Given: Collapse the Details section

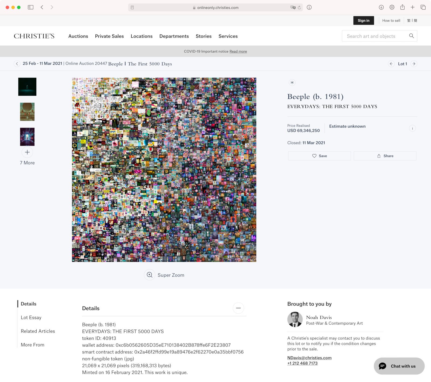Looking at the screenshot, I should click(x=238, y=308).
